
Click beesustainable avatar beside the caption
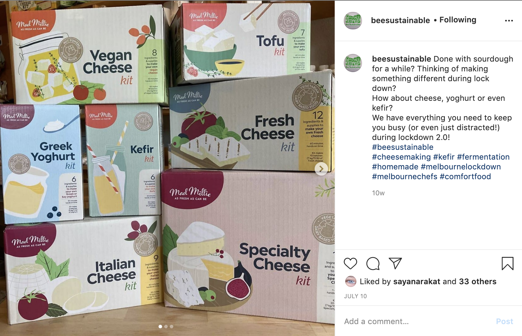point(353,63)
